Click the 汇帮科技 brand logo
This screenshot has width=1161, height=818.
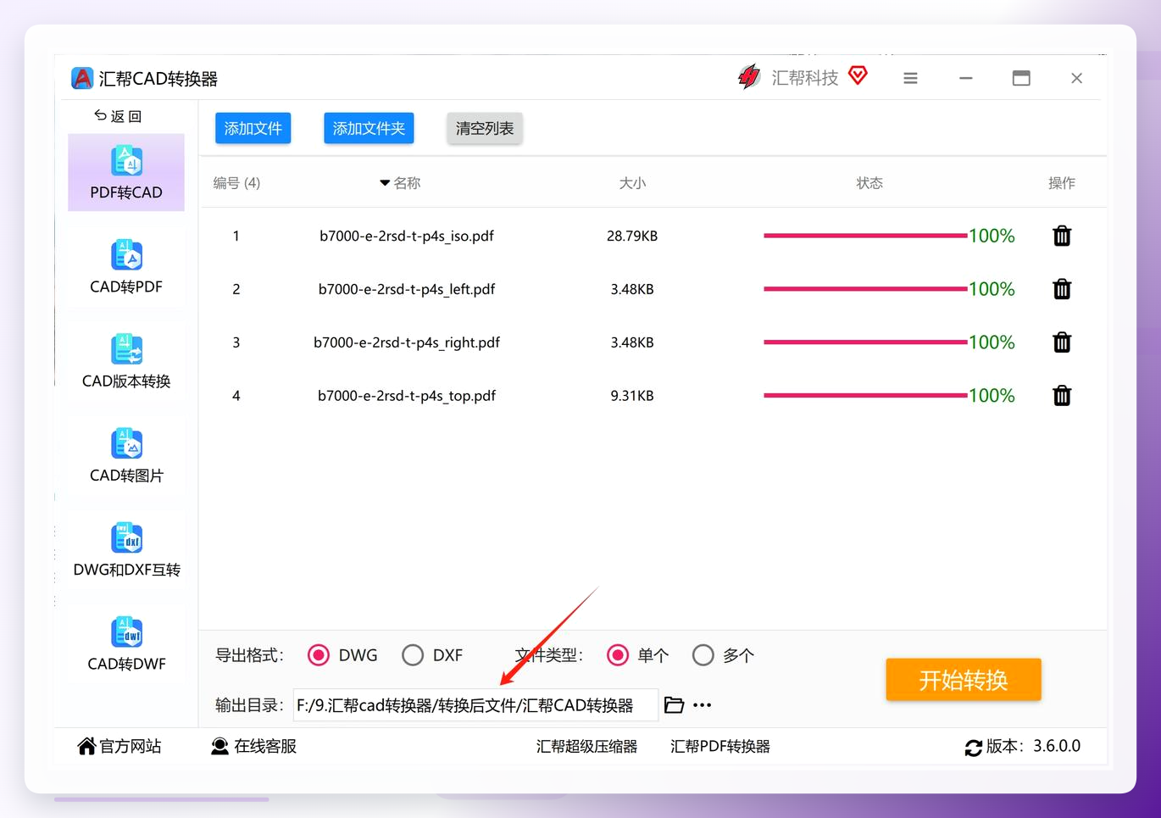point(748,77)
